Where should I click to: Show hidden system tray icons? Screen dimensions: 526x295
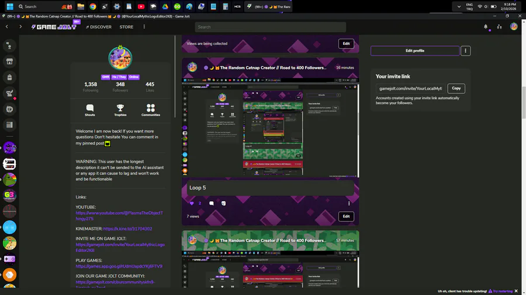459,6
